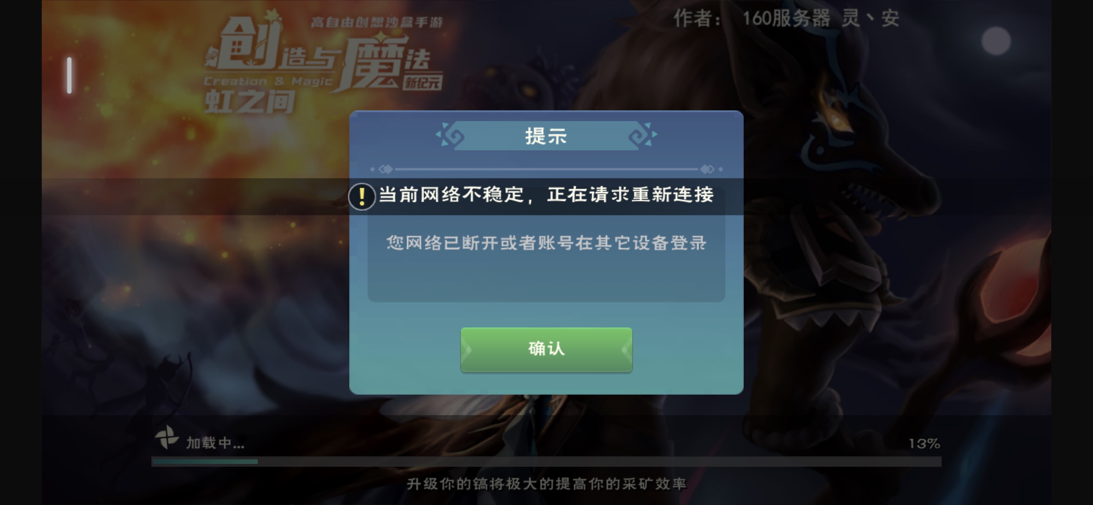Click the 13% progress percentage label
The height and width of the screenshot is (505, 1093).
coord(924,444)
